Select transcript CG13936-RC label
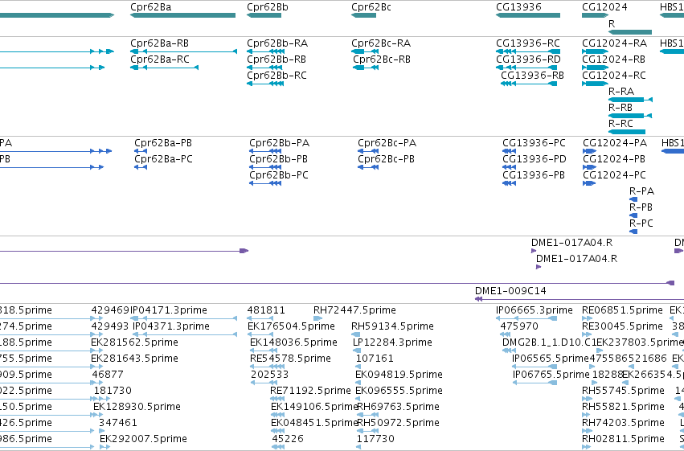The image size is (684, 451). (x=528, y=43)
